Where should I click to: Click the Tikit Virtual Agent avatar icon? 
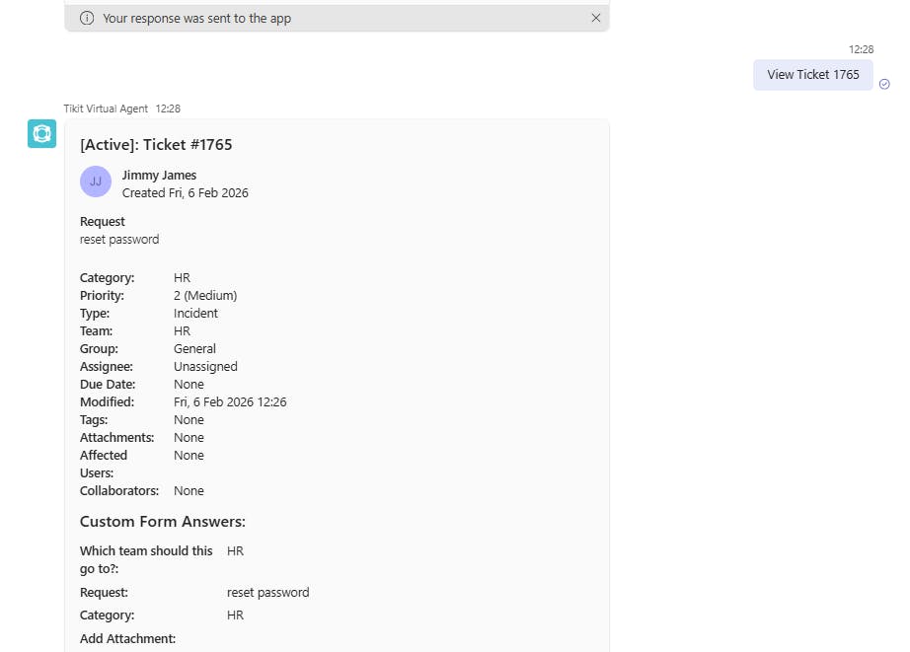click(41, 133)
